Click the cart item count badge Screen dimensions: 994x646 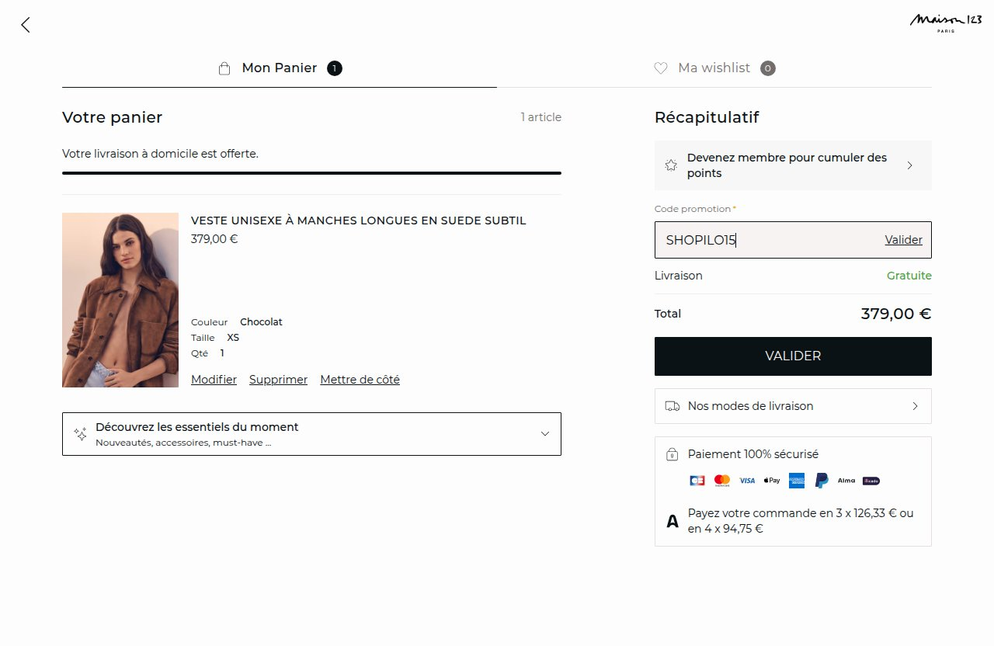tap(335, 68)
